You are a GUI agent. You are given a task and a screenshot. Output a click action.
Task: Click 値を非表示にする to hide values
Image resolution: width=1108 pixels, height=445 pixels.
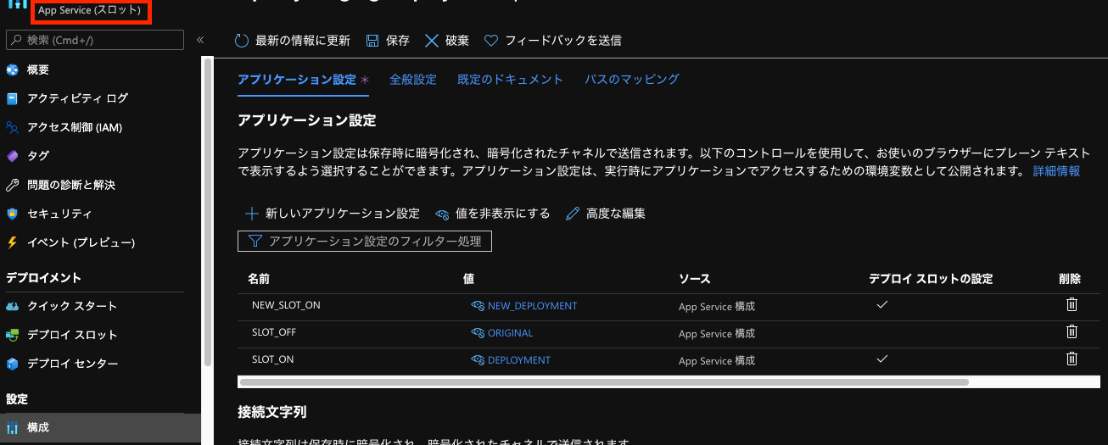[x=493, y=214]
